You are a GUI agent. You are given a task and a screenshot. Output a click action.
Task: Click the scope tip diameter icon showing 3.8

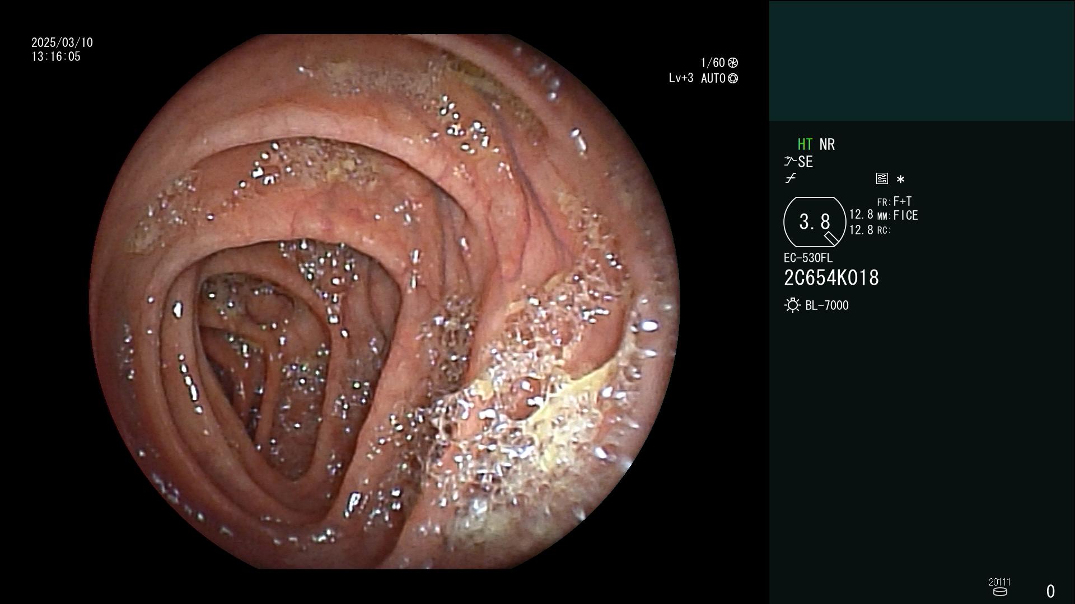point(815,222)
